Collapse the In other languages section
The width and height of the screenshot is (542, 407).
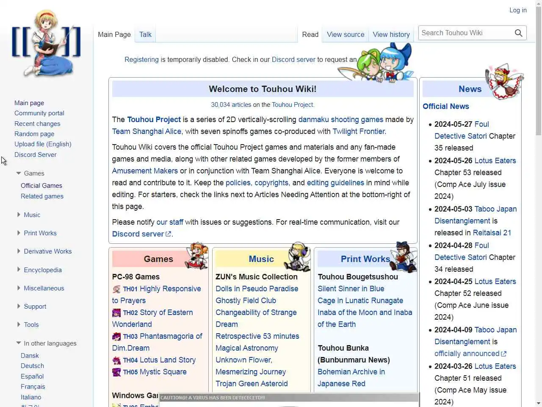(19, 343)
